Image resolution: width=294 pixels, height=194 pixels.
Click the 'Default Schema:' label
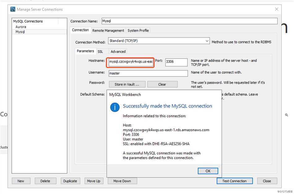point(93,94)
